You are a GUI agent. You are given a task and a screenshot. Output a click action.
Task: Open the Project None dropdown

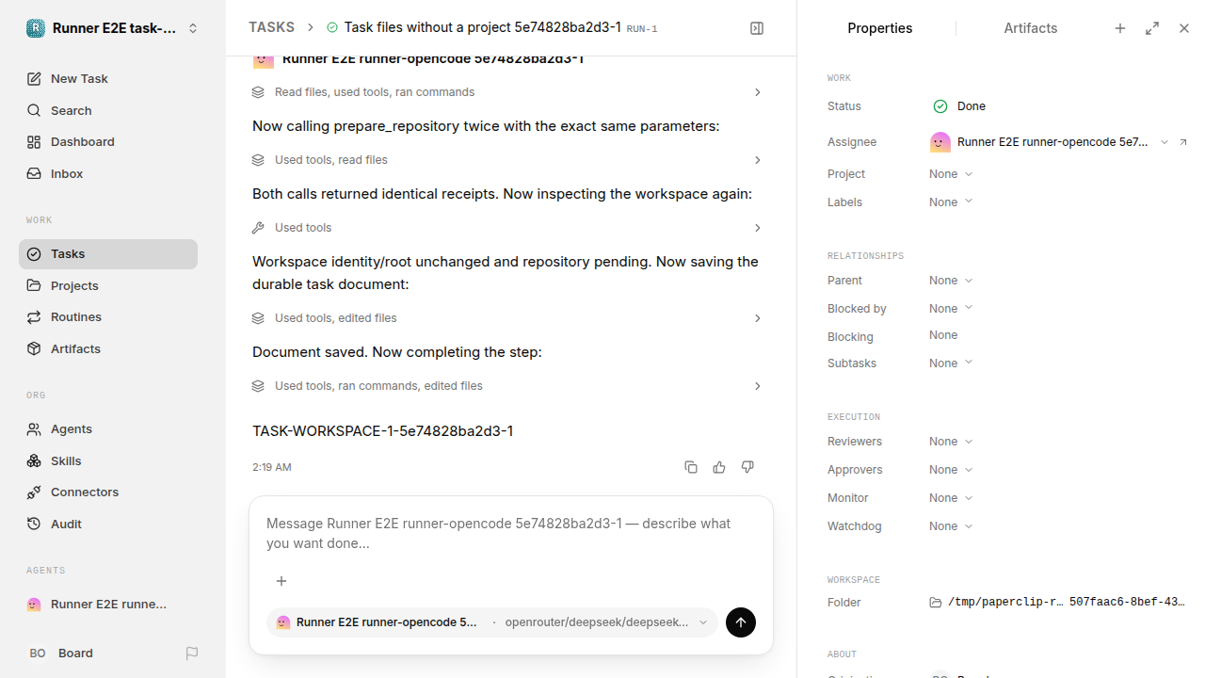pos(951,174)
